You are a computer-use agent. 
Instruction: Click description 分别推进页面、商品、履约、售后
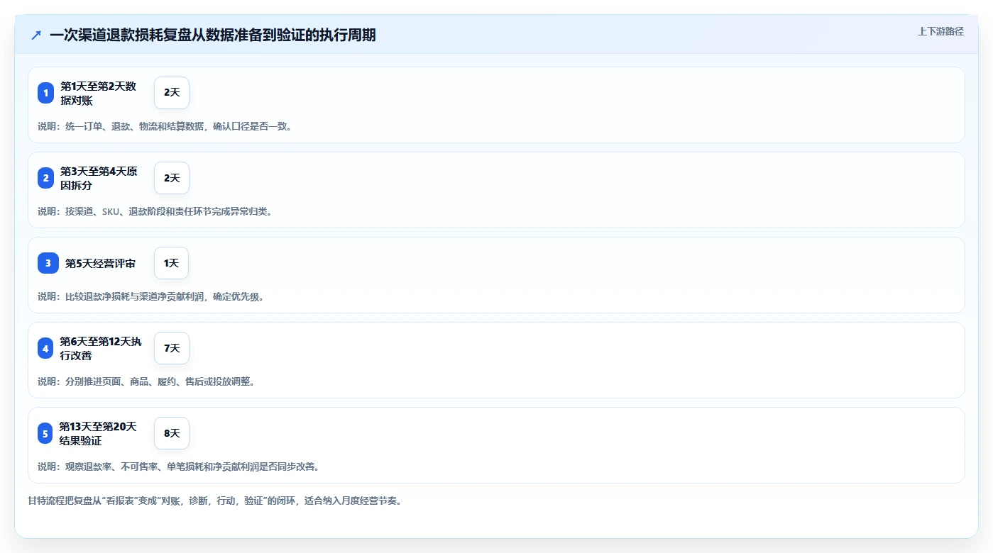tap(146, 381)
